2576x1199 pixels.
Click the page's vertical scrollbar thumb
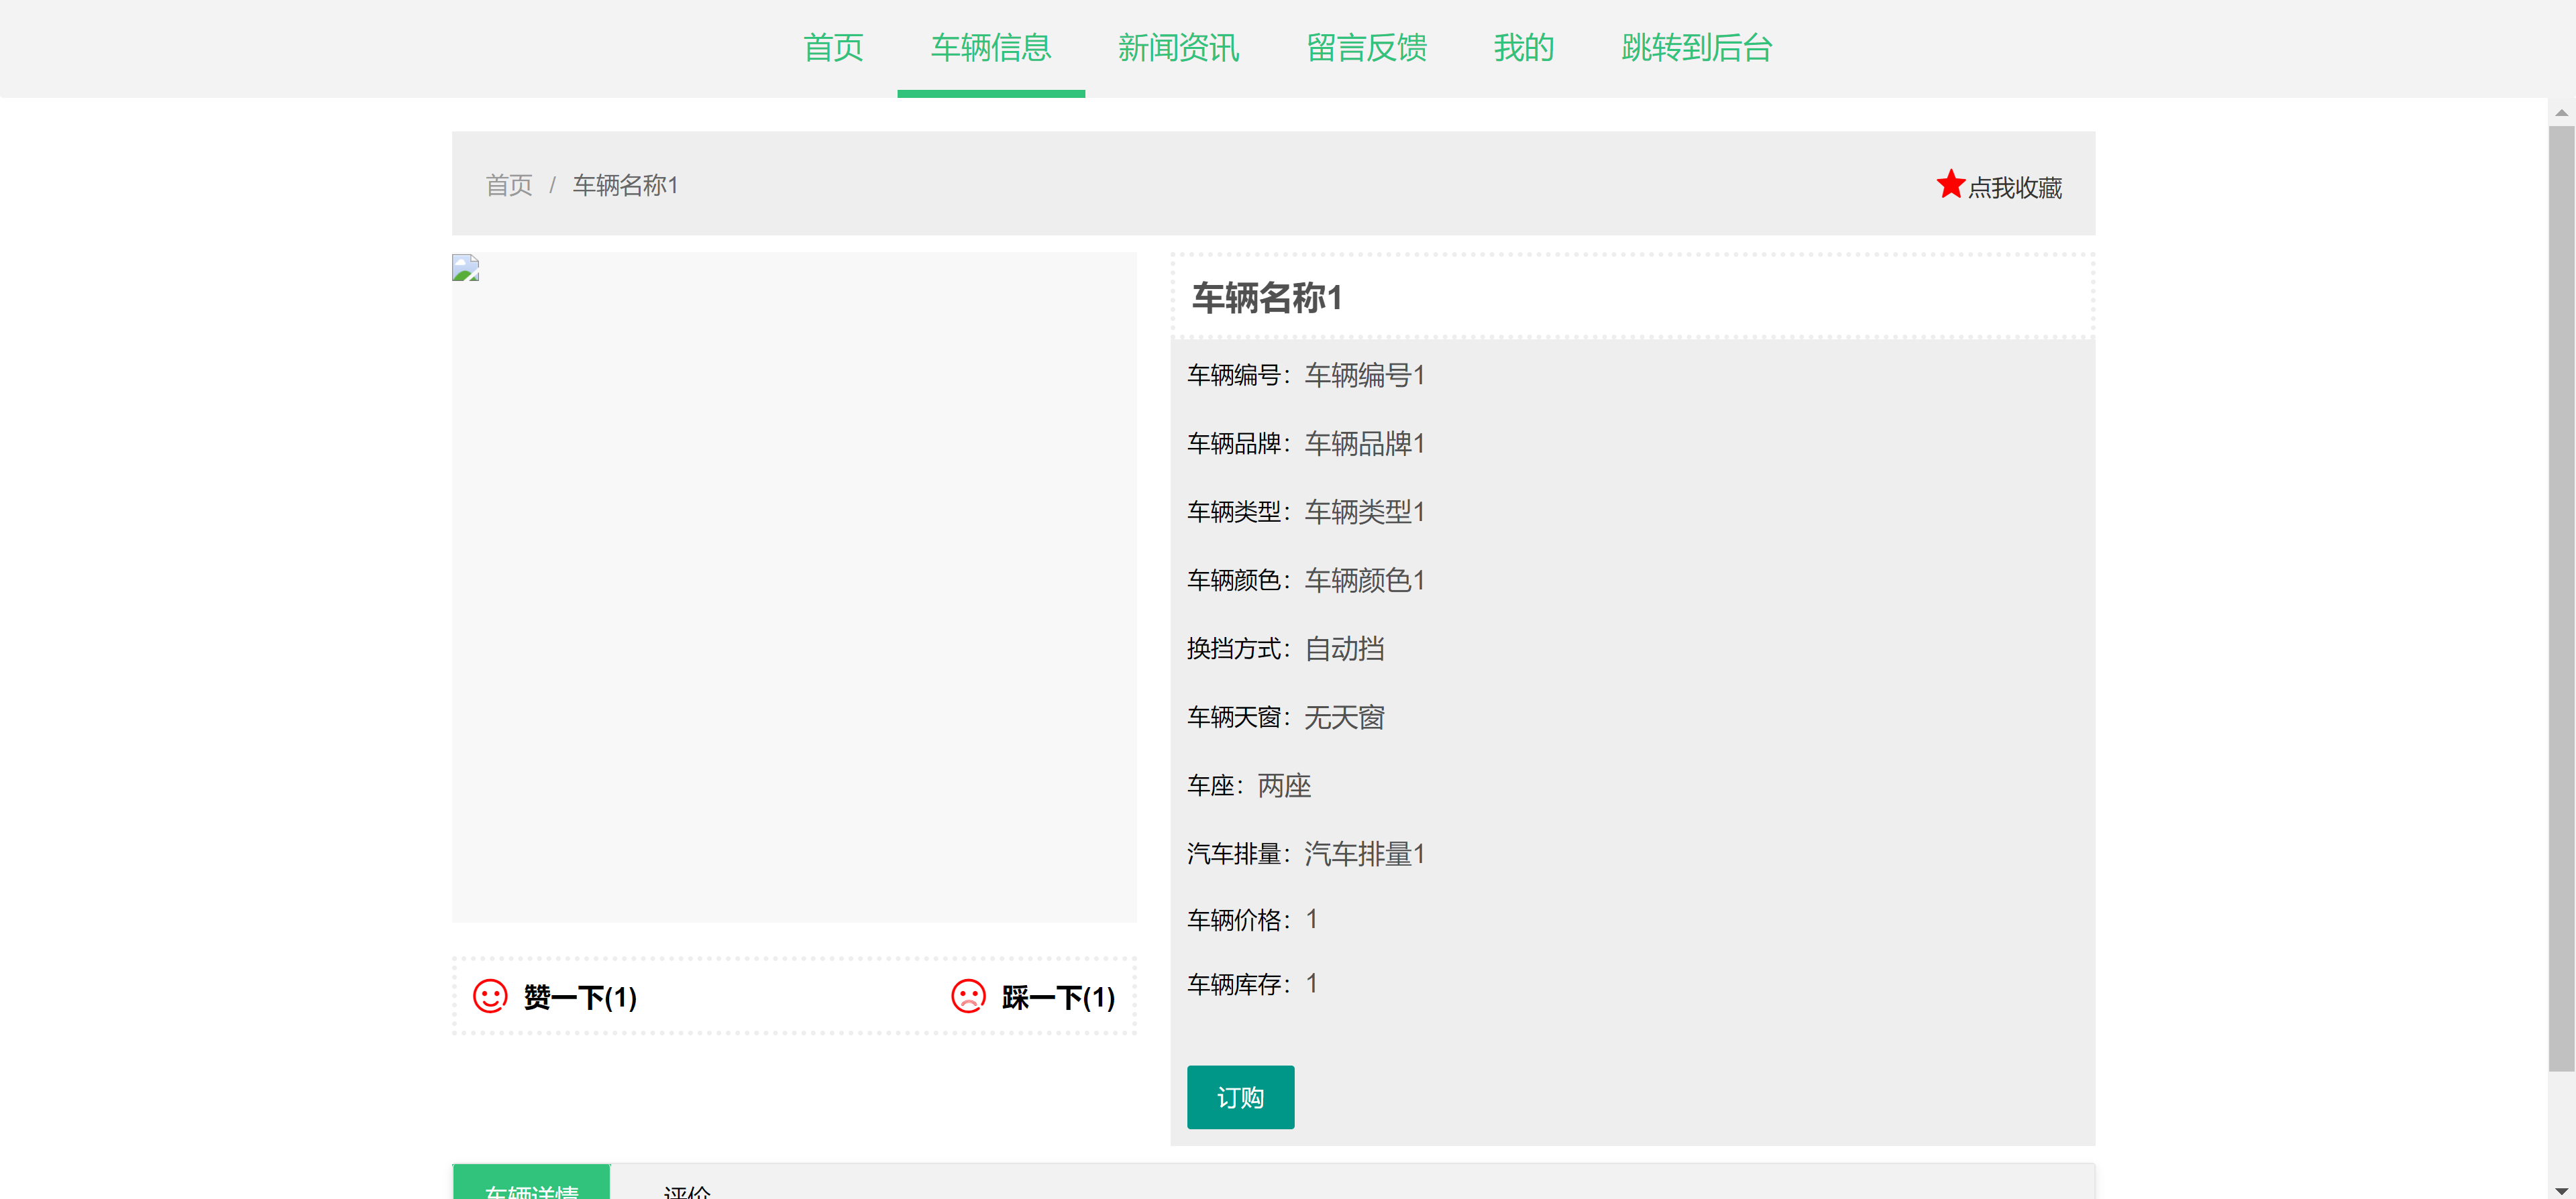click(2561, 598)
